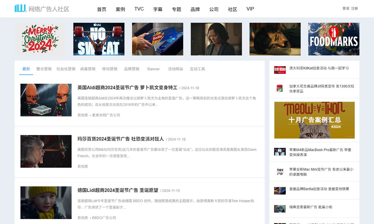Click the 网络广告人社区 site logo
The width and height of the screenshot is (374, 224).
point(42,9)
